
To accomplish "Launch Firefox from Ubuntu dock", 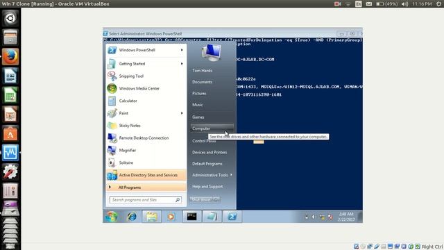I will point(10,57).
